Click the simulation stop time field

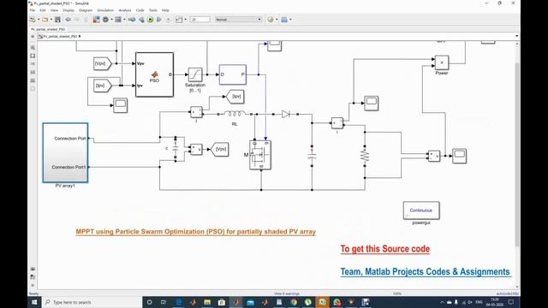pos(200,20)
